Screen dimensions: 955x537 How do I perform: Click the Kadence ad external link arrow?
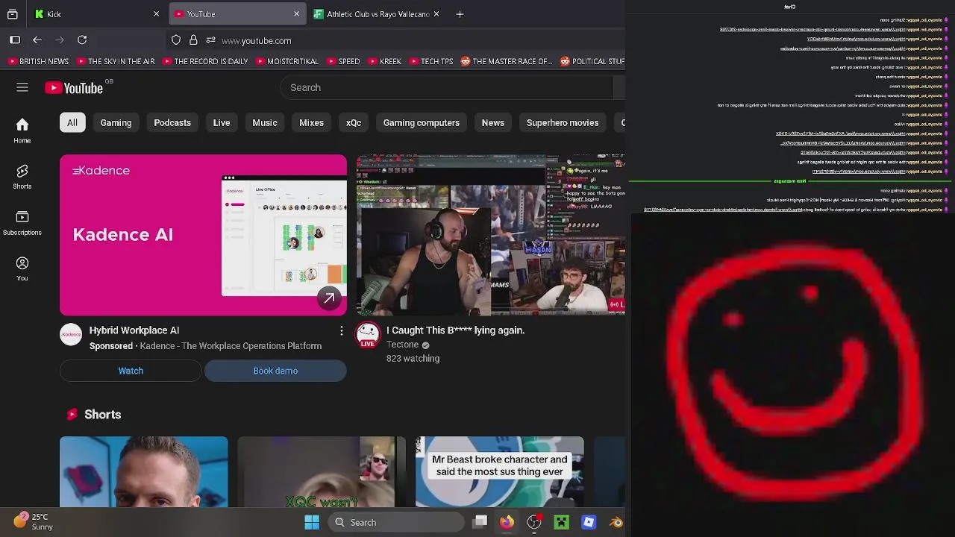[329, 298]
